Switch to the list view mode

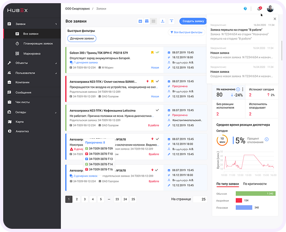[x=154, y=21]
